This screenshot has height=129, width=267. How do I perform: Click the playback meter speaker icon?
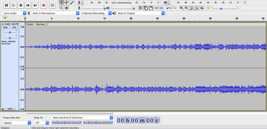[165, 3]
